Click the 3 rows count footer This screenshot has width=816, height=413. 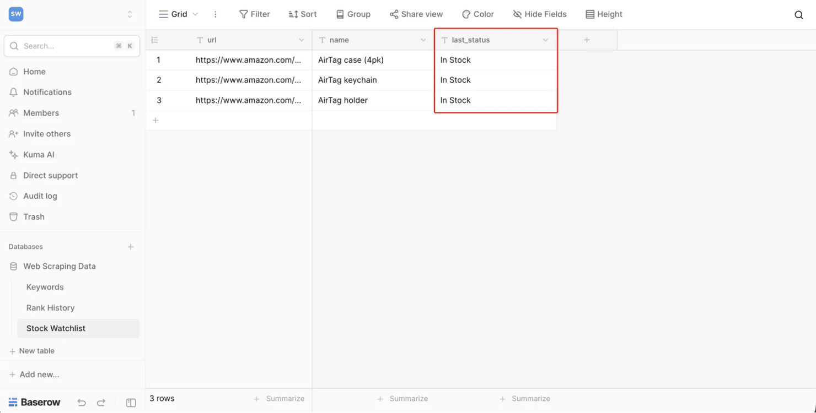click(x=162, y=399)
